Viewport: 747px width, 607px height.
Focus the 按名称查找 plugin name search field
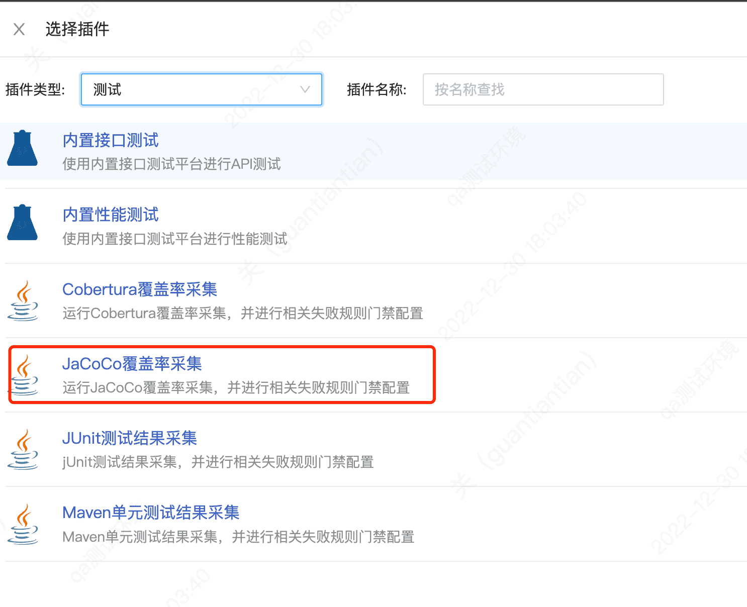543,90
